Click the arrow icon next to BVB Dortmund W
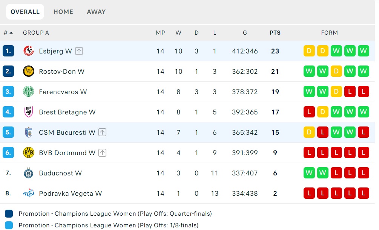 point(103,153)
